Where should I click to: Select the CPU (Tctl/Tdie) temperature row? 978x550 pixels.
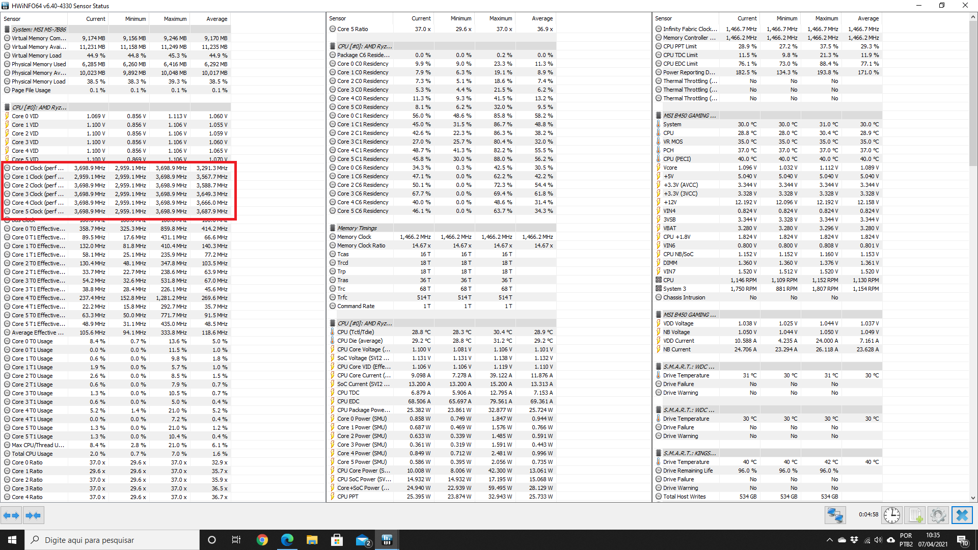coord(442,332)
